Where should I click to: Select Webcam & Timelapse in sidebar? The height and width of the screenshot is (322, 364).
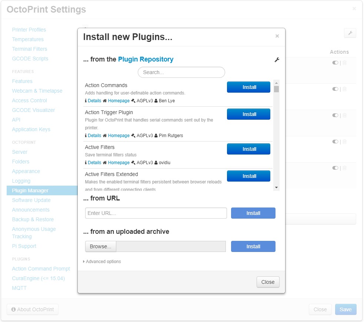(37, 91)
